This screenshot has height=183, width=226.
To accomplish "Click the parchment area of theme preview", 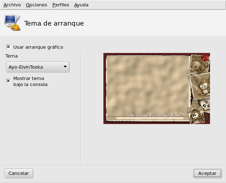I will tap(148, 85).
